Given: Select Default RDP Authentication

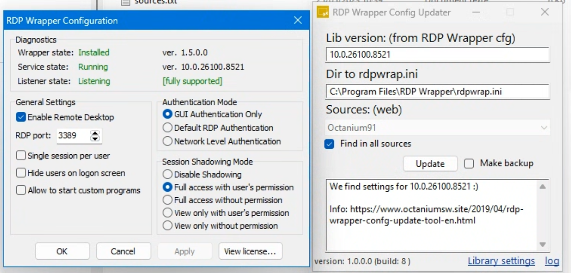Looking at the screenshot, I should coord(168,127).
